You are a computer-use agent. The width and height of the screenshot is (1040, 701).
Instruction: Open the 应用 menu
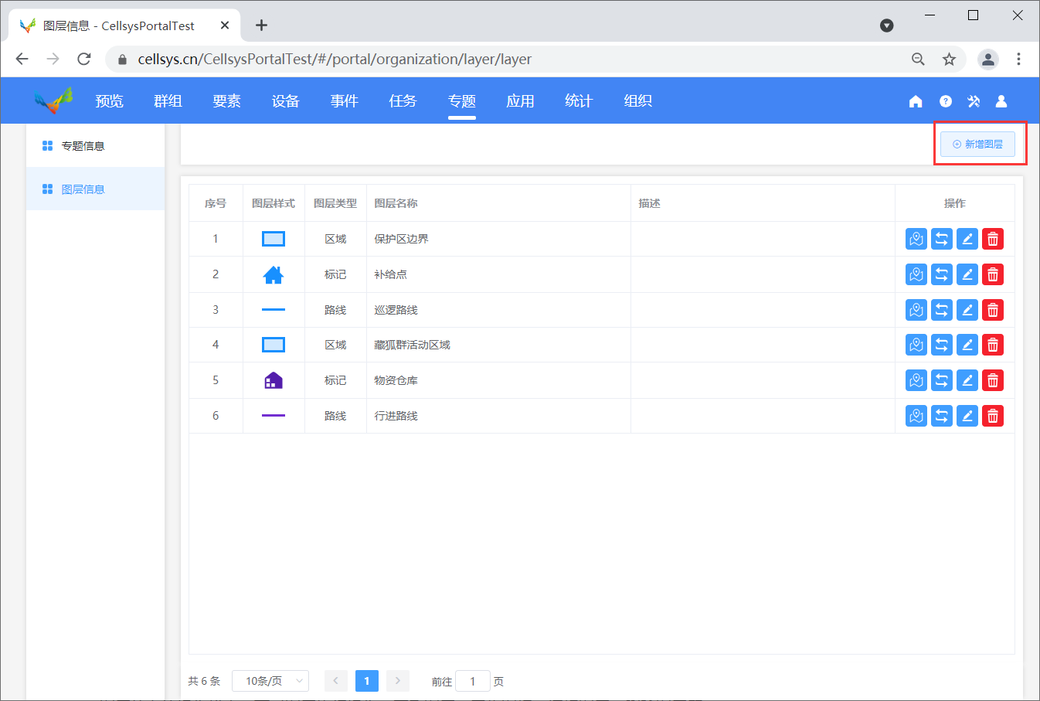(520, 101)
